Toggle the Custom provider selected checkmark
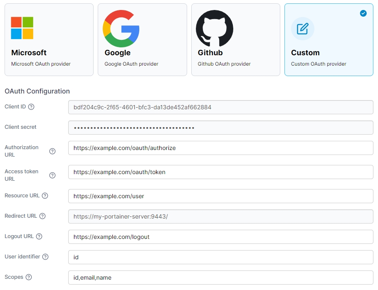The width and height of the screenshot is (378, 290). pos(363,13)
